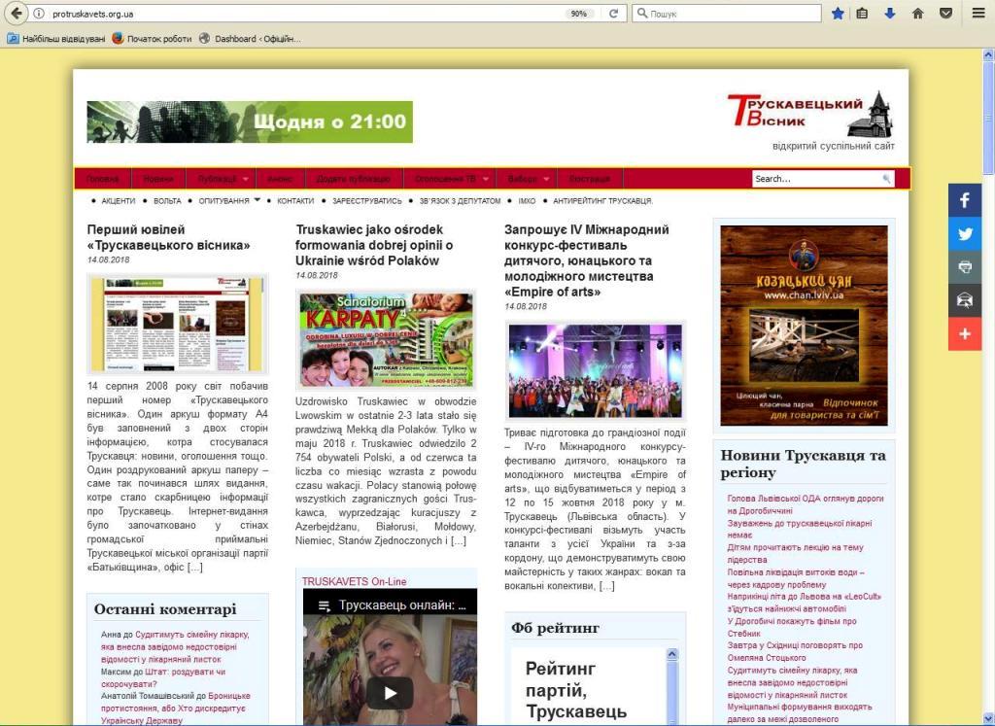This screenshot has width=995, height=726.
Task: Open the ОПИТУВАННЯ submenu arrow
Action: coord(257,200)
